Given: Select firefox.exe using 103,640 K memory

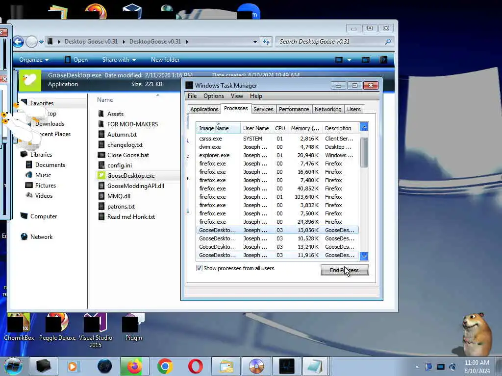Looking at the screenshot, I should point(277,197).
